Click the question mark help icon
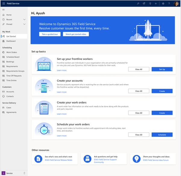 point(169,4)
